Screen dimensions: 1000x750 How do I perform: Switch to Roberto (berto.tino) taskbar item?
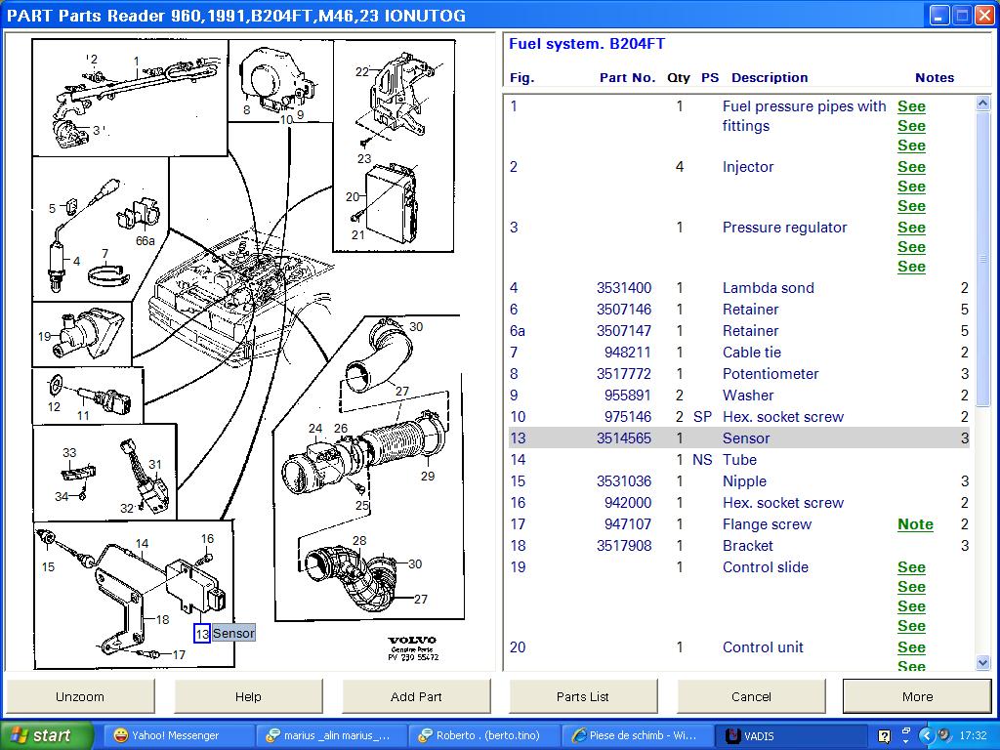(483, 735)
